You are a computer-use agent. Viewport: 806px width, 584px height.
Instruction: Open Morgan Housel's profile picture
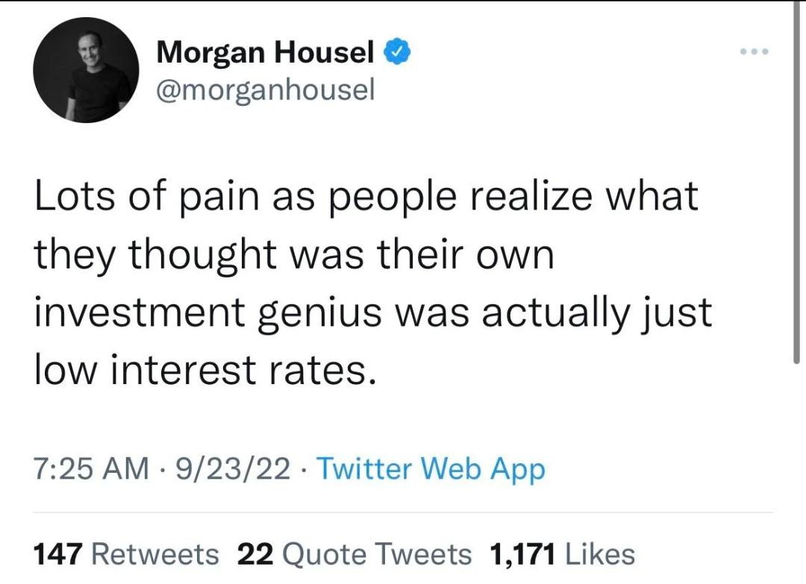(x=86, y=70)
